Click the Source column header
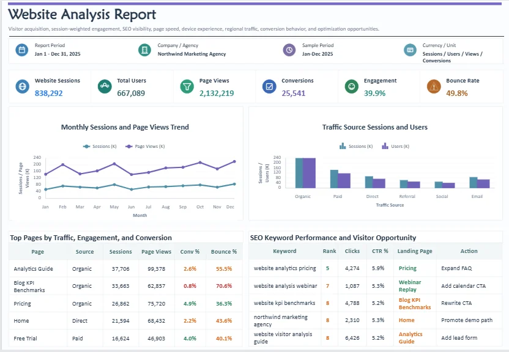Image resolution: width=509 pixels, height=352 pixels. coord(84,252)
